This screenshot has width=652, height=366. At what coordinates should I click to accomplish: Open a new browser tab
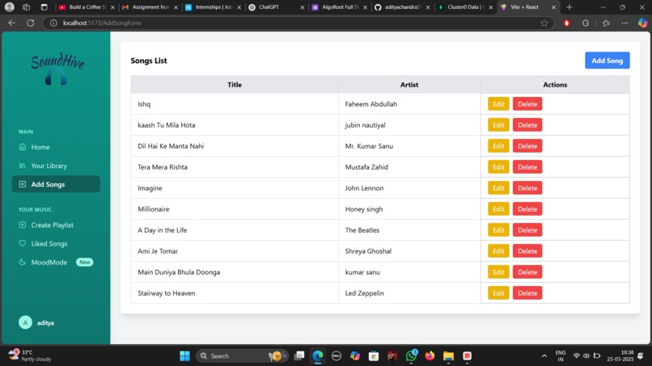(x=569, y=7)
